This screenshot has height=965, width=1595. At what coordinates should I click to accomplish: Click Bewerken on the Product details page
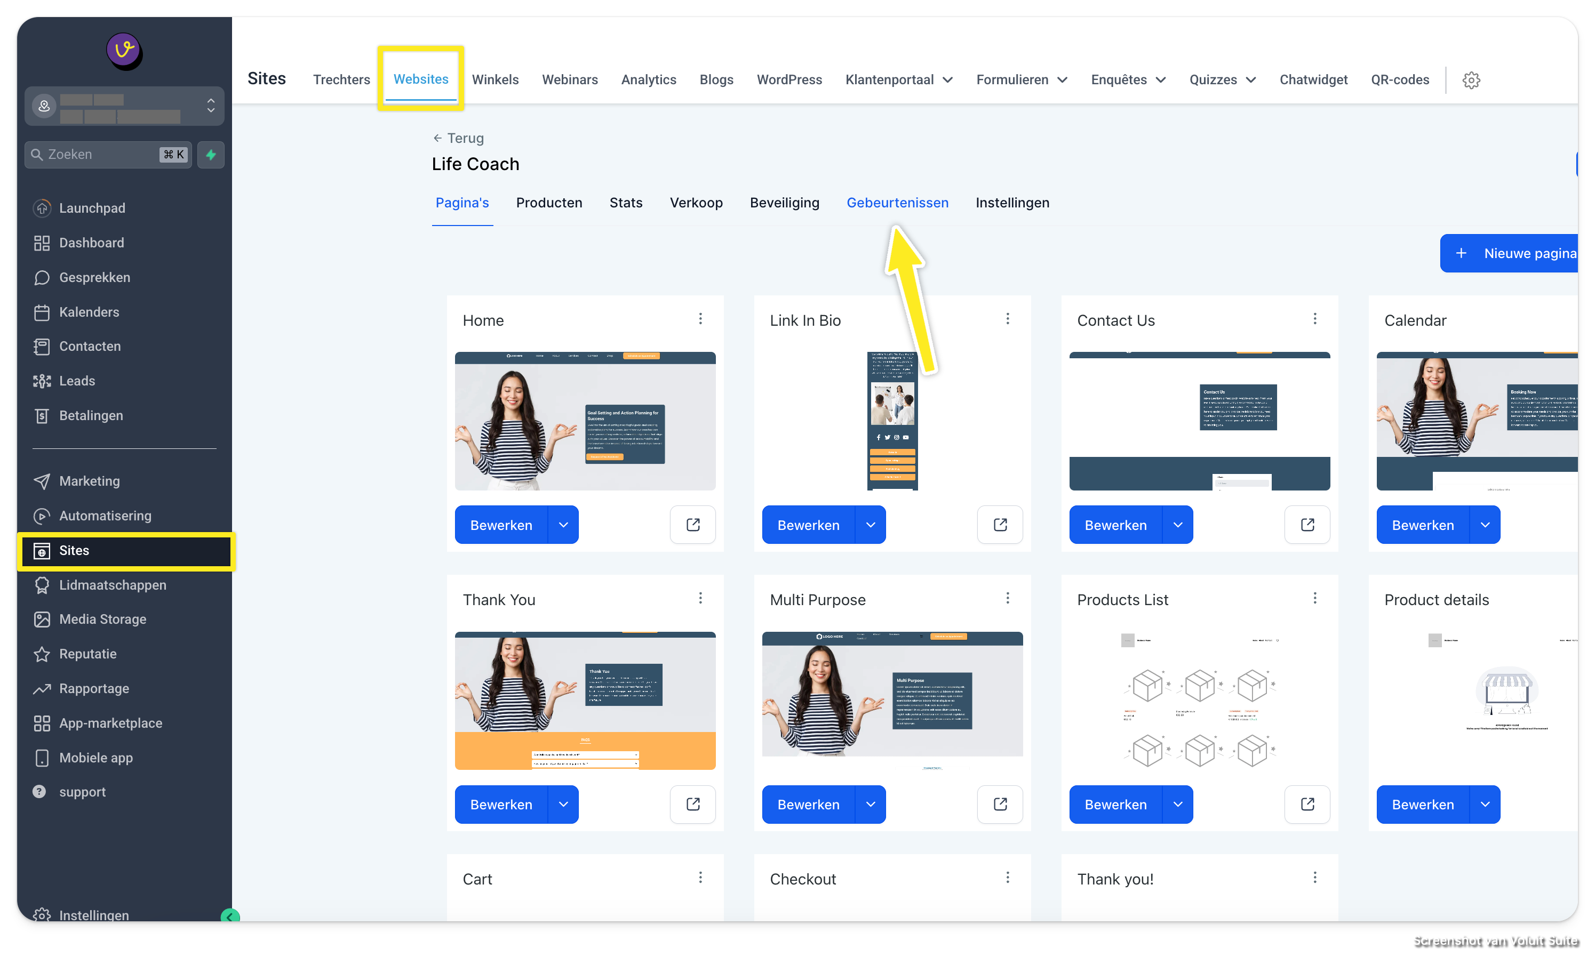(x=1423, y=804)
